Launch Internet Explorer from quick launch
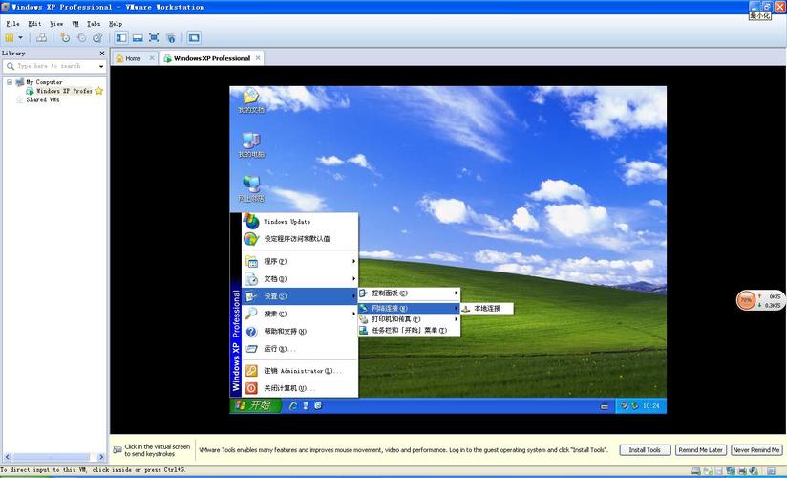Viewport: 787px width, 478px height. pyautogui.click(x=293, y=405)
